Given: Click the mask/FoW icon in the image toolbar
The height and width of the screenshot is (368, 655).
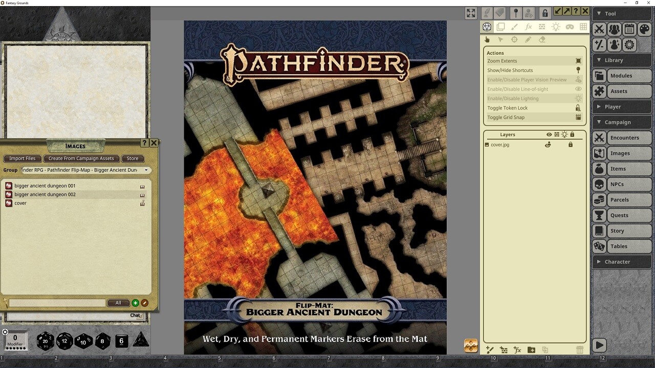Looking at the screenshot, I should click(570, 27).
